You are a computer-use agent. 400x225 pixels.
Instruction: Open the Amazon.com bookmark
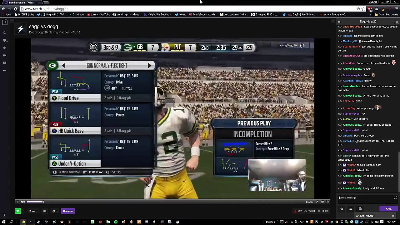tap(234, 14)
